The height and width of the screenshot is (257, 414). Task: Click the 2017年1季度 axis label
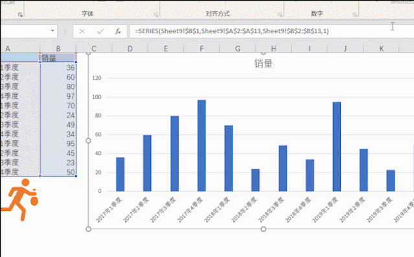(109, 210)
